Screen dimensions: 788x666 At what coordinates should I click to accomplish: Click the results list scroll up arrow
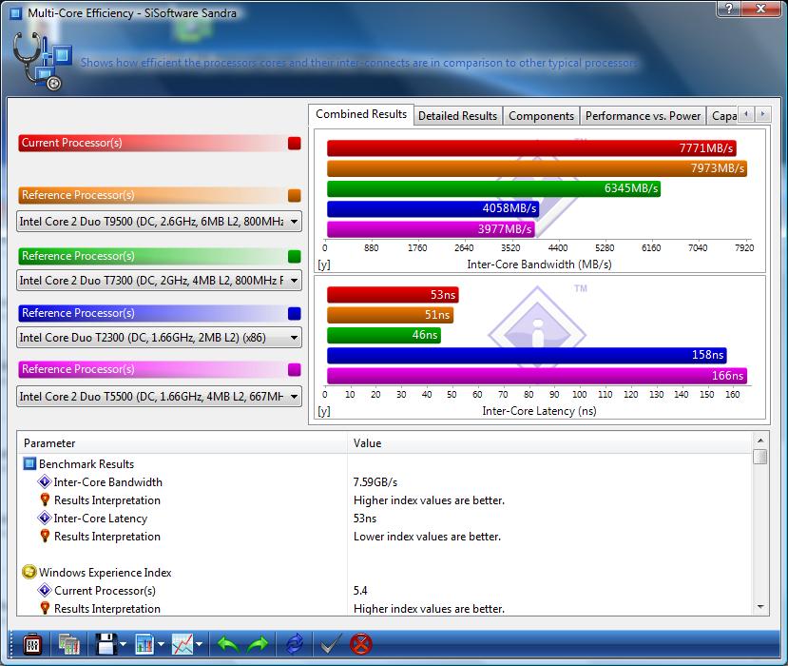click(760, 441)
